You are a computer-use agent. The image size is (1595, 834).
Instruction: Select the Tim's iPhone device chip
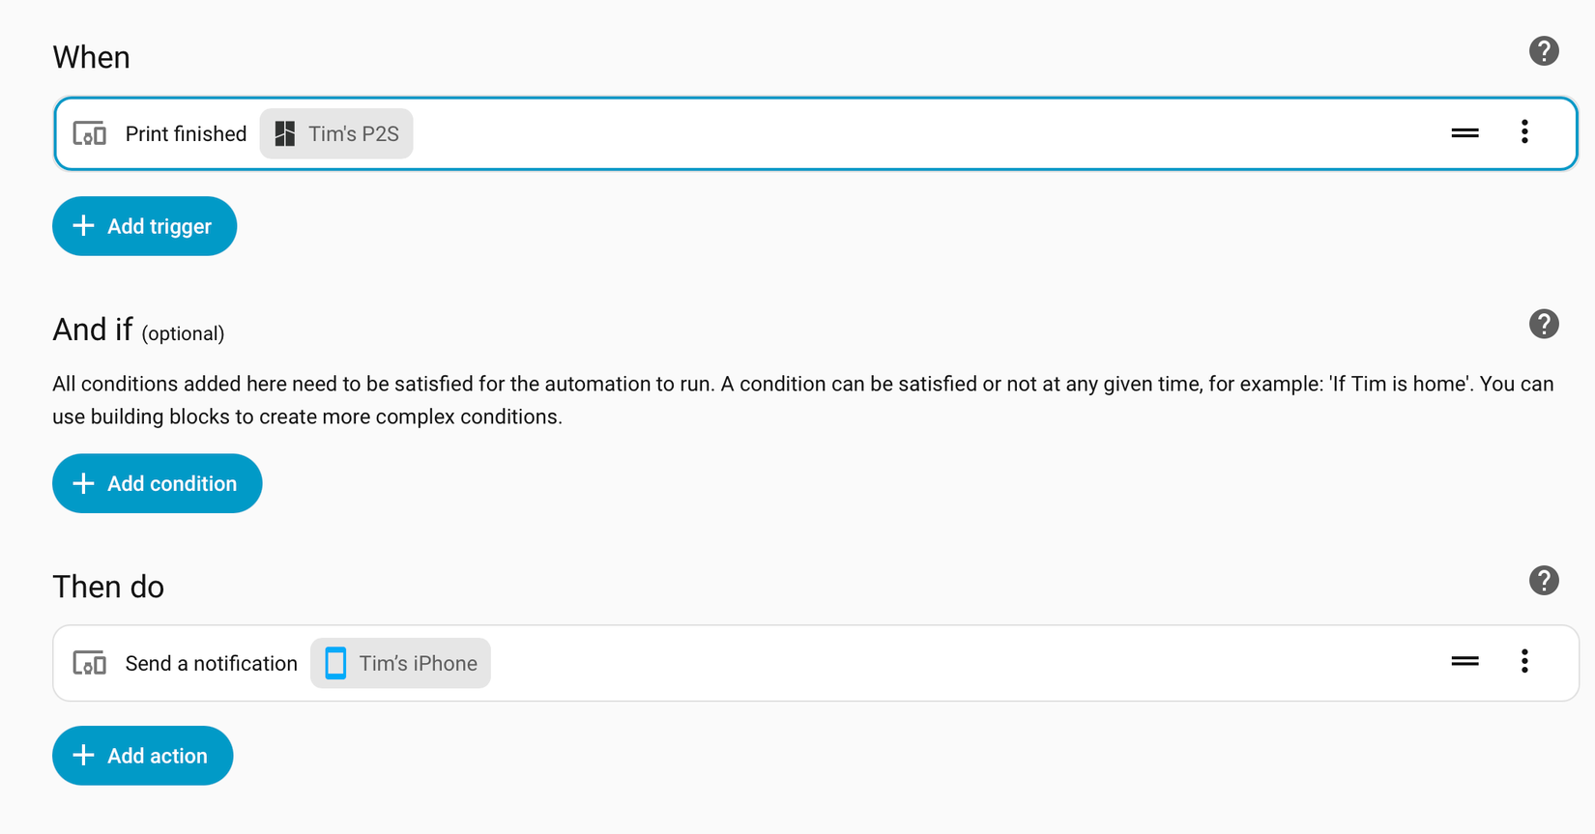pos(400,663)
